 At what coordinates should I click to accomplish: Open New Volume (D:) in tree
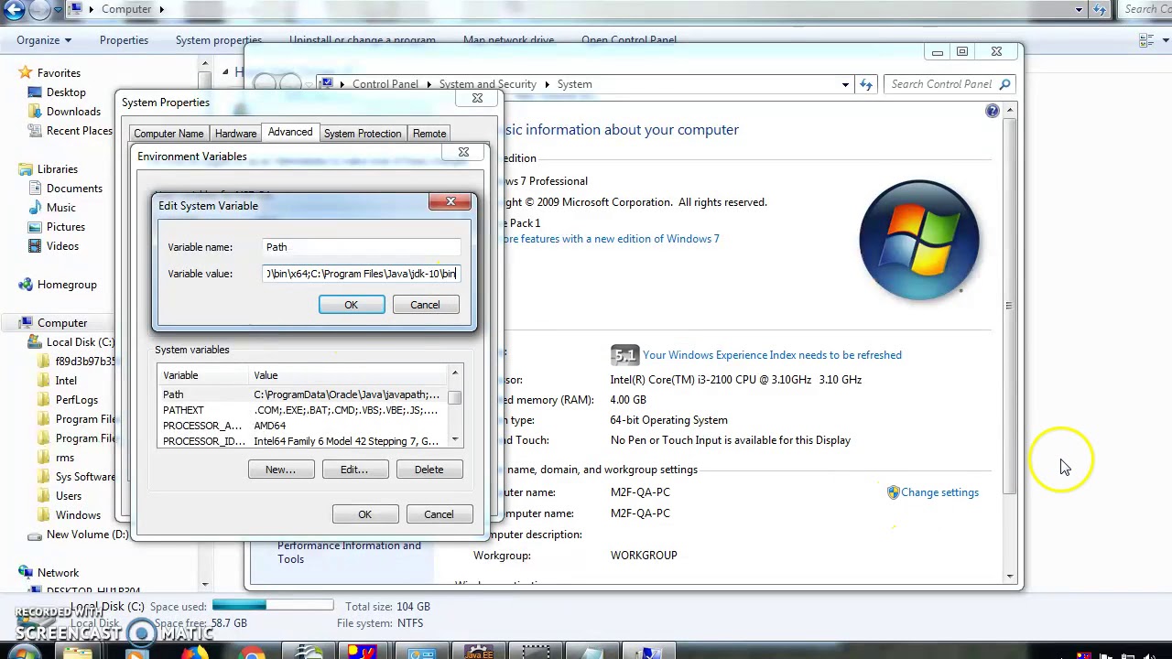(x=87, y=535)
